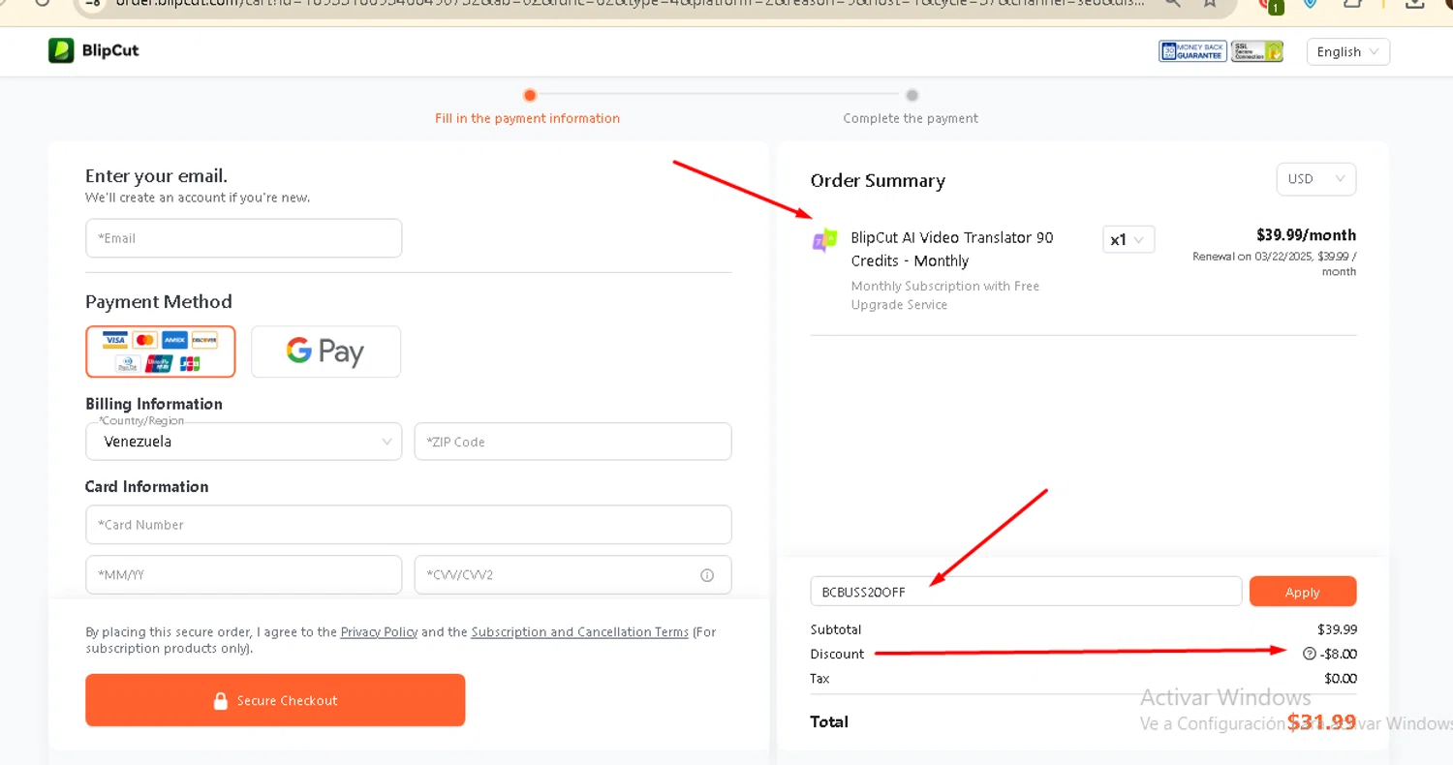Click the Secure Checkout button
1453x765 pixels.
tap(275, 700)
